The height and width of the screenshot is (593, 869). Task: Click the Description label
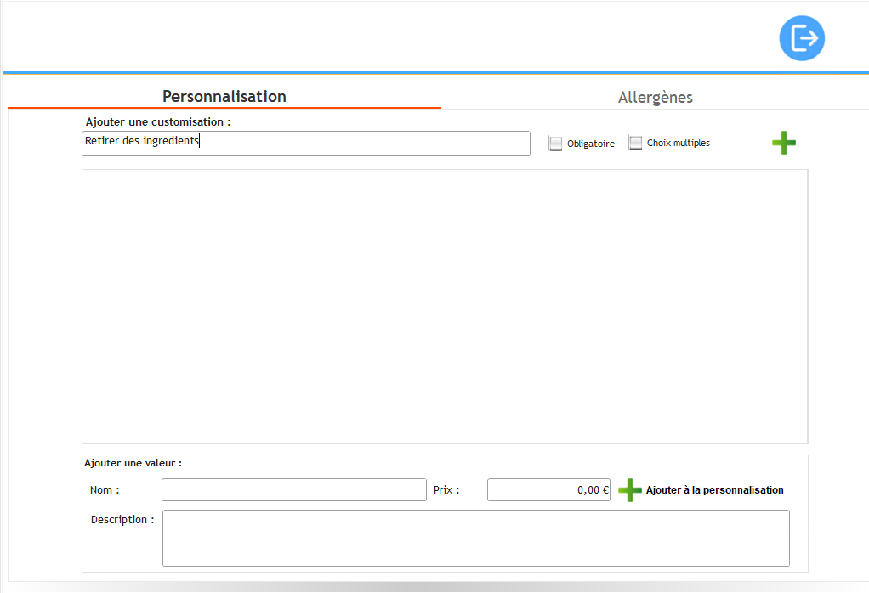[122, 519]
